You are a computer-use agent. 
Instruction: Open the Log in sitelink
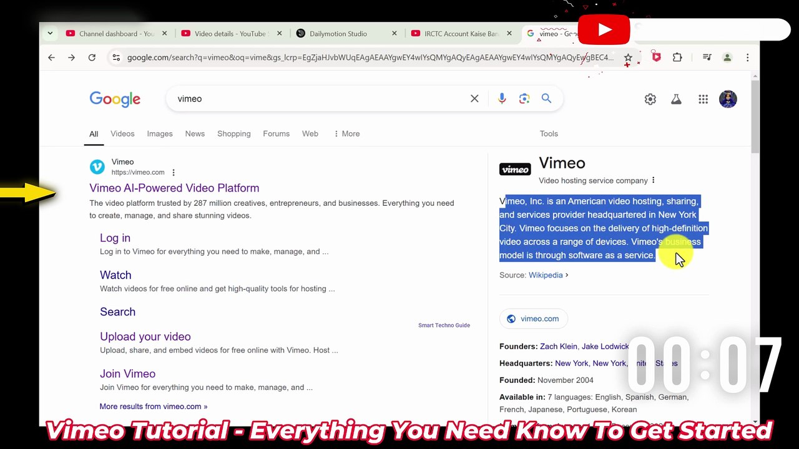tap(115, 238)
